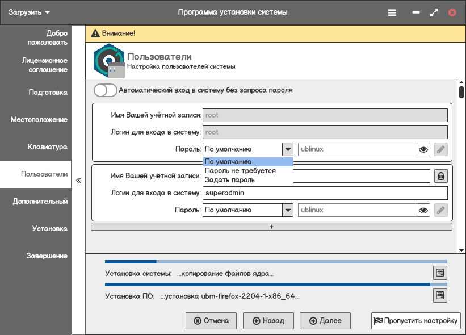This screenshot has height=335, width=466.
Task: Click the system installation progress bar
Action: click(276, 262)
